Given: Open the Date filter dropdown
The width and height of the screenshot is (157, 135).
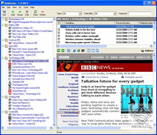Looking at the screenshot, I should tap(115, 14).
